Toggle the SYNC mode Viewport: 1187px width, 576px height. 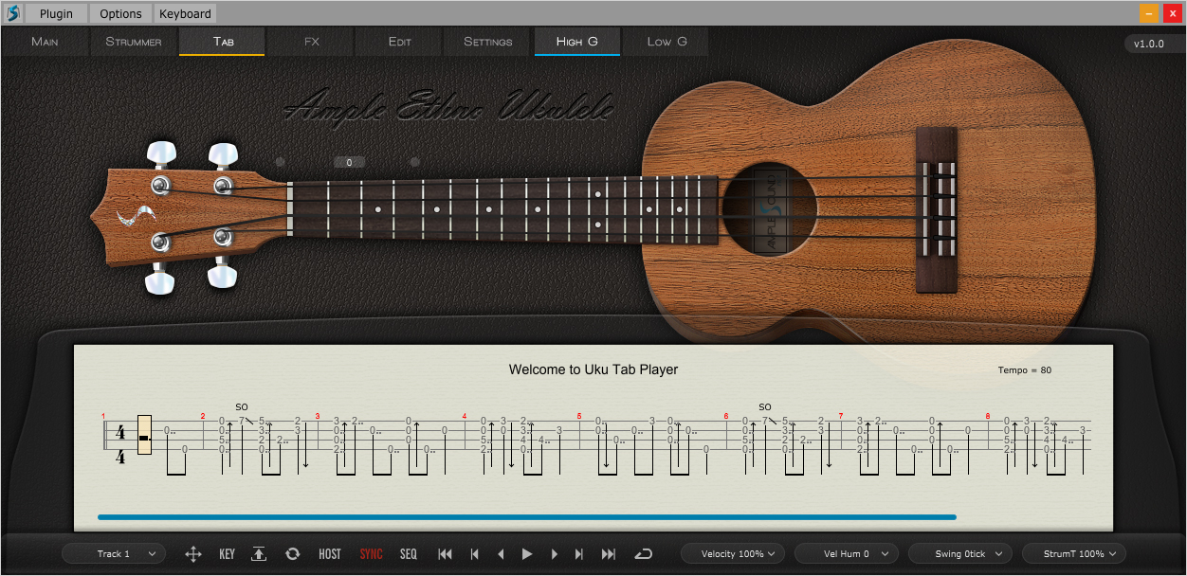(372, 554)
